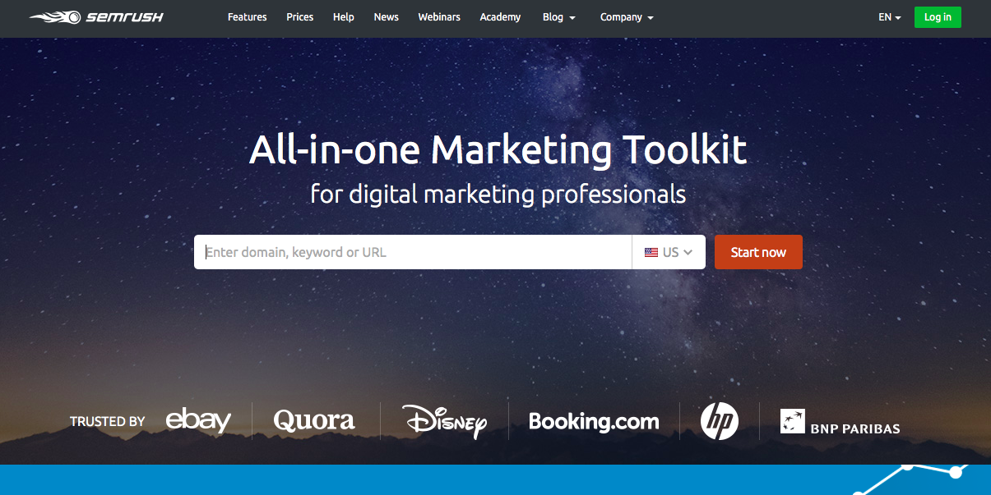Select the Quora logo
Image resolution: width=991 pixels, height=495 pixels.
(x=314, y=420)
